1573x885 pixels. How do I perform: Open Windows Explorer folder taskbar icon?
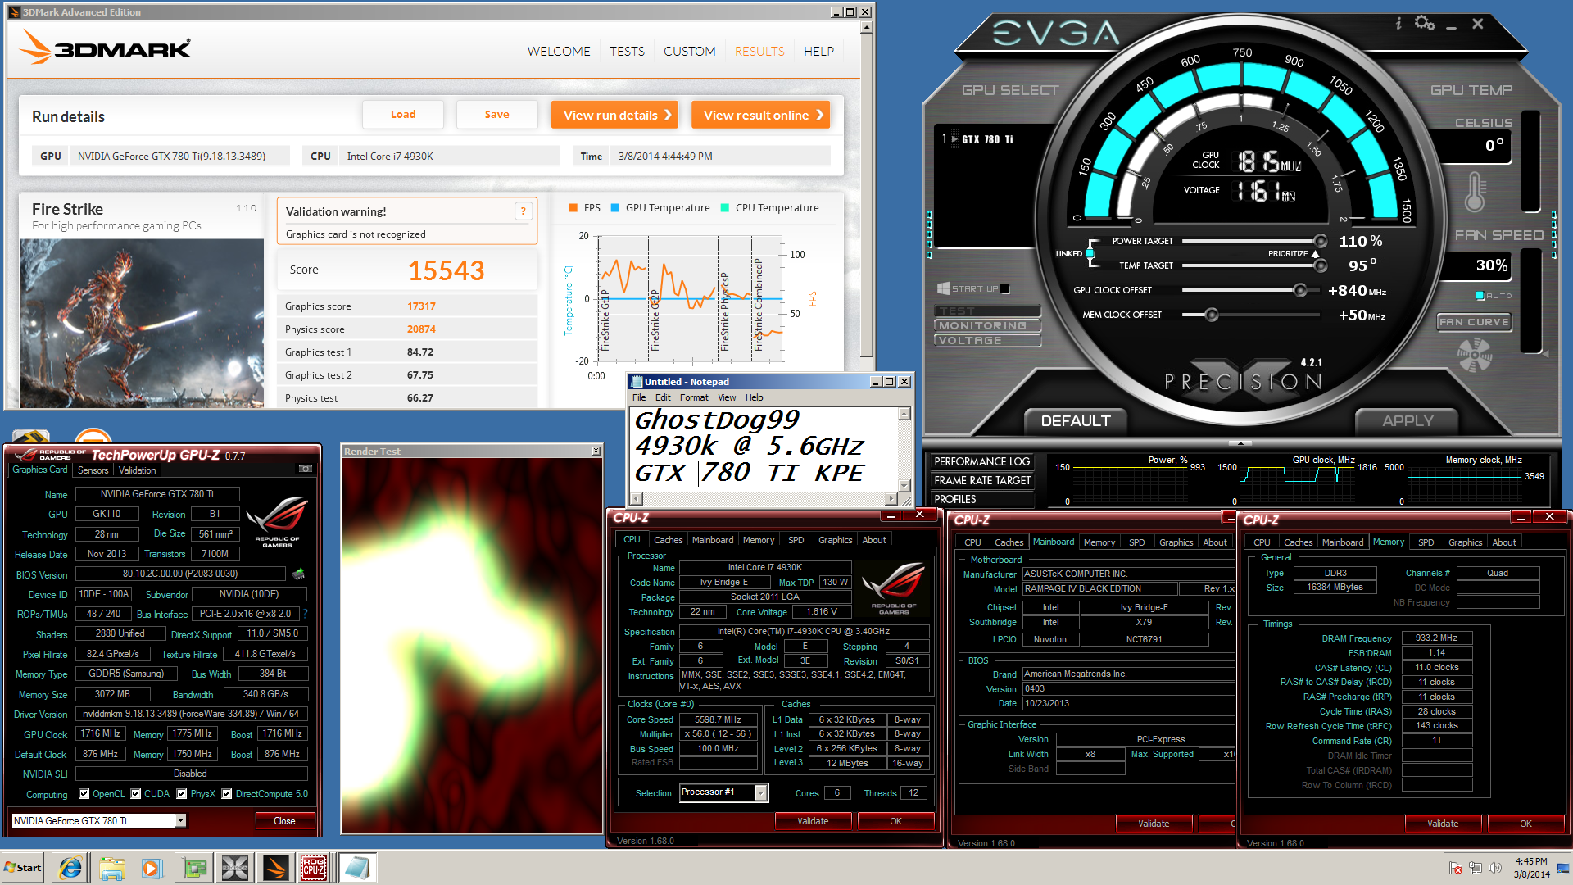point(112,868)
